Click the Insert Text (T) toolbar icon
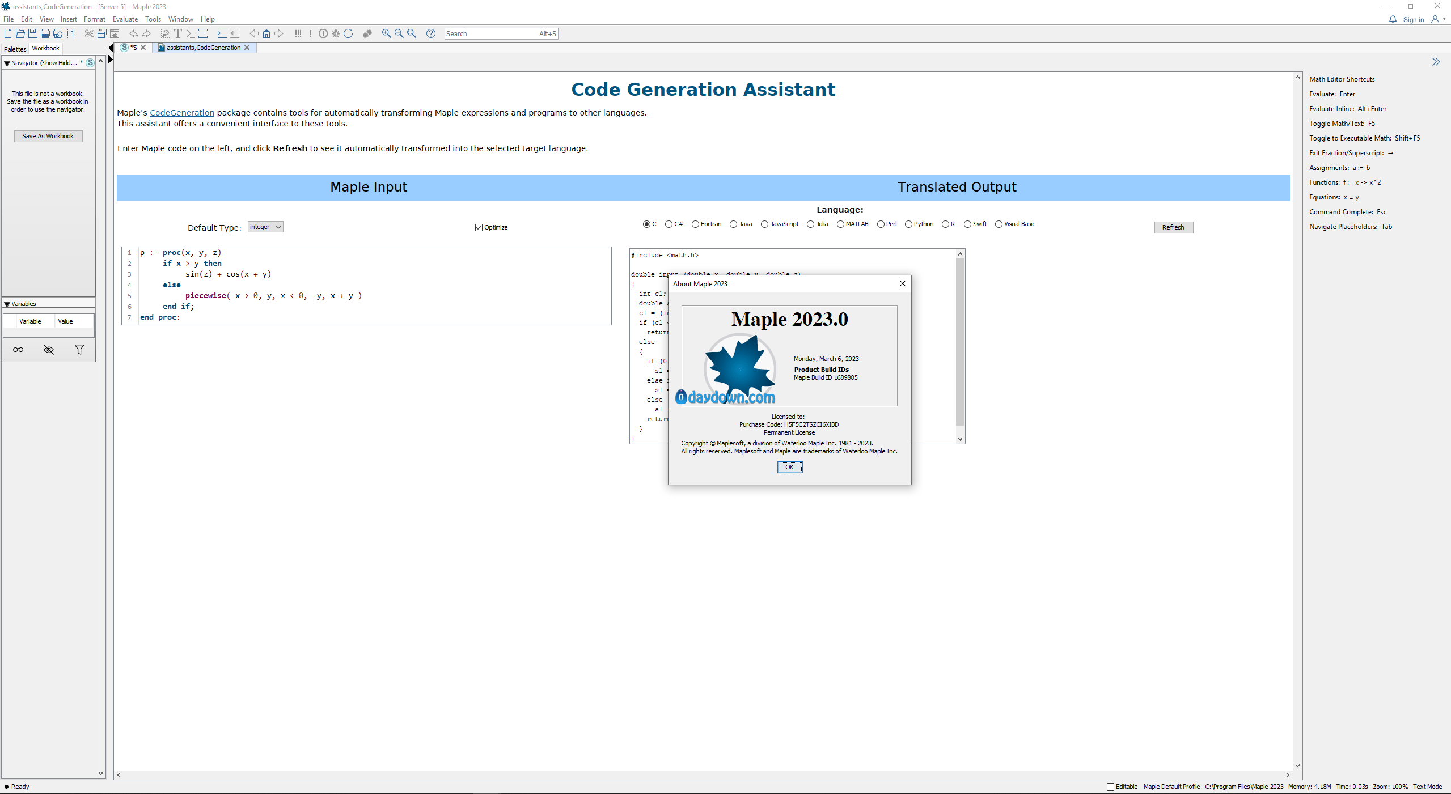The image size is (1451, 794). 178,33
